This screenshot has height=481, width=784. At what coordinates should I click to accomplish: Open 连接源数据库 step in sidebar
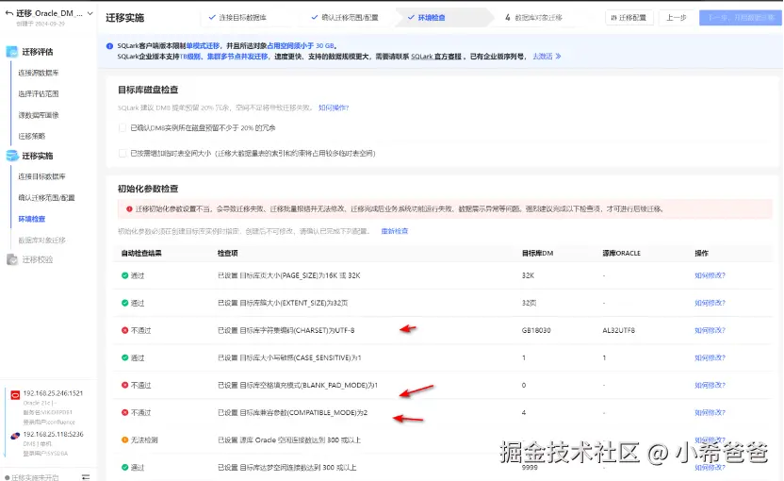(x=39, y=73)
